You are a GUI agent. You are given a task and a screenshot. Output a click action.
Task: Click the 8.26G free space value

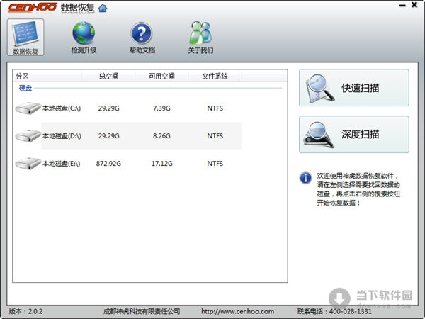pyautogui.click(x=161, y=136)
